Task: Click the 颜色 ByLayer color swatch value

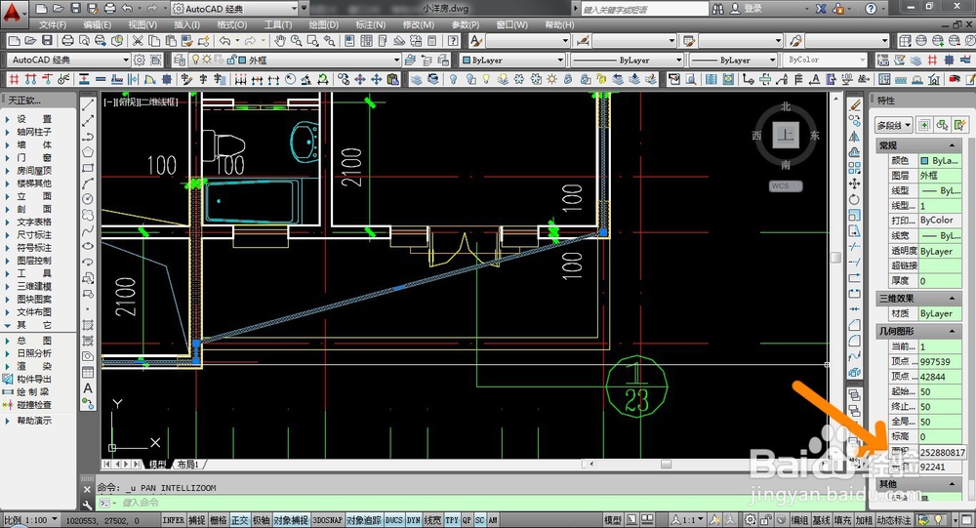Action: [x=939, y=161]
